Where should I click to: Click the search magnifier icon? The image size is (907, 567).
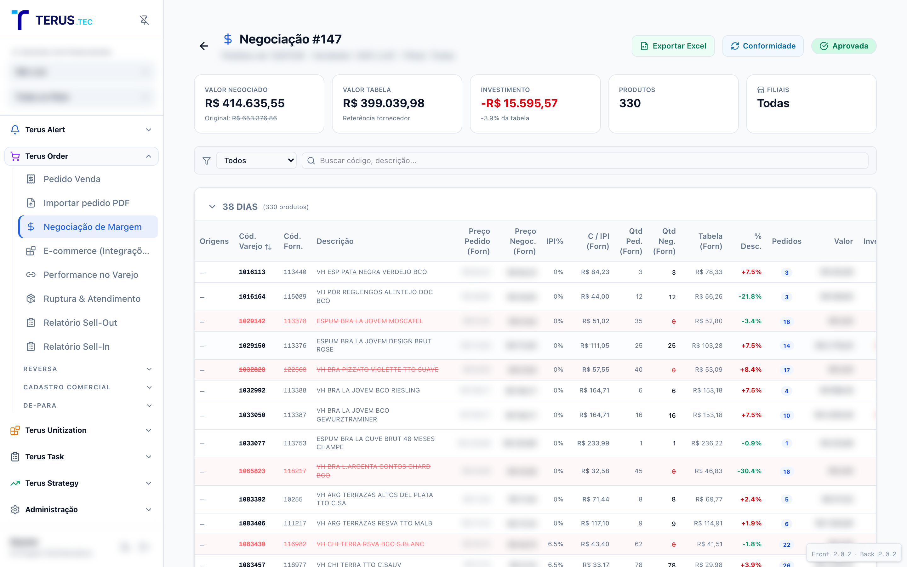(x=311, y=161)
